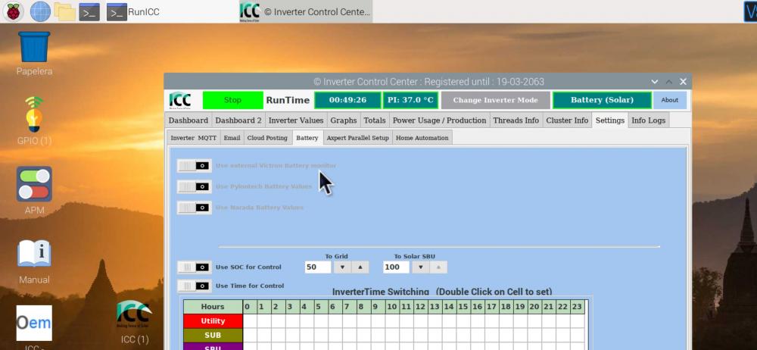Click the PI: 37.0 °C temperature readout
757x350 pixels.
(x=411, y=100)
